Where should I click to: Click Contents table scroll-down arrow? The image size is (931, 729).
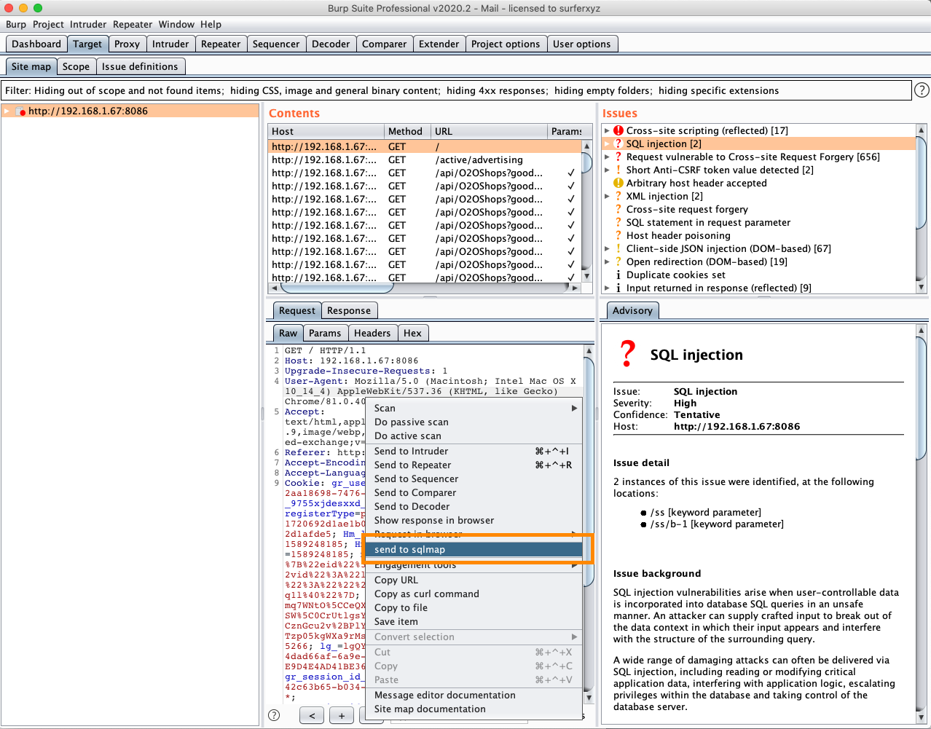586,277
